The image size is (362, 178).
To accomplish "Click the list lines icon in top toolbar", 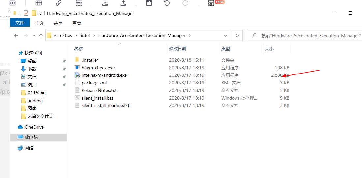I will tap(79, 3).
